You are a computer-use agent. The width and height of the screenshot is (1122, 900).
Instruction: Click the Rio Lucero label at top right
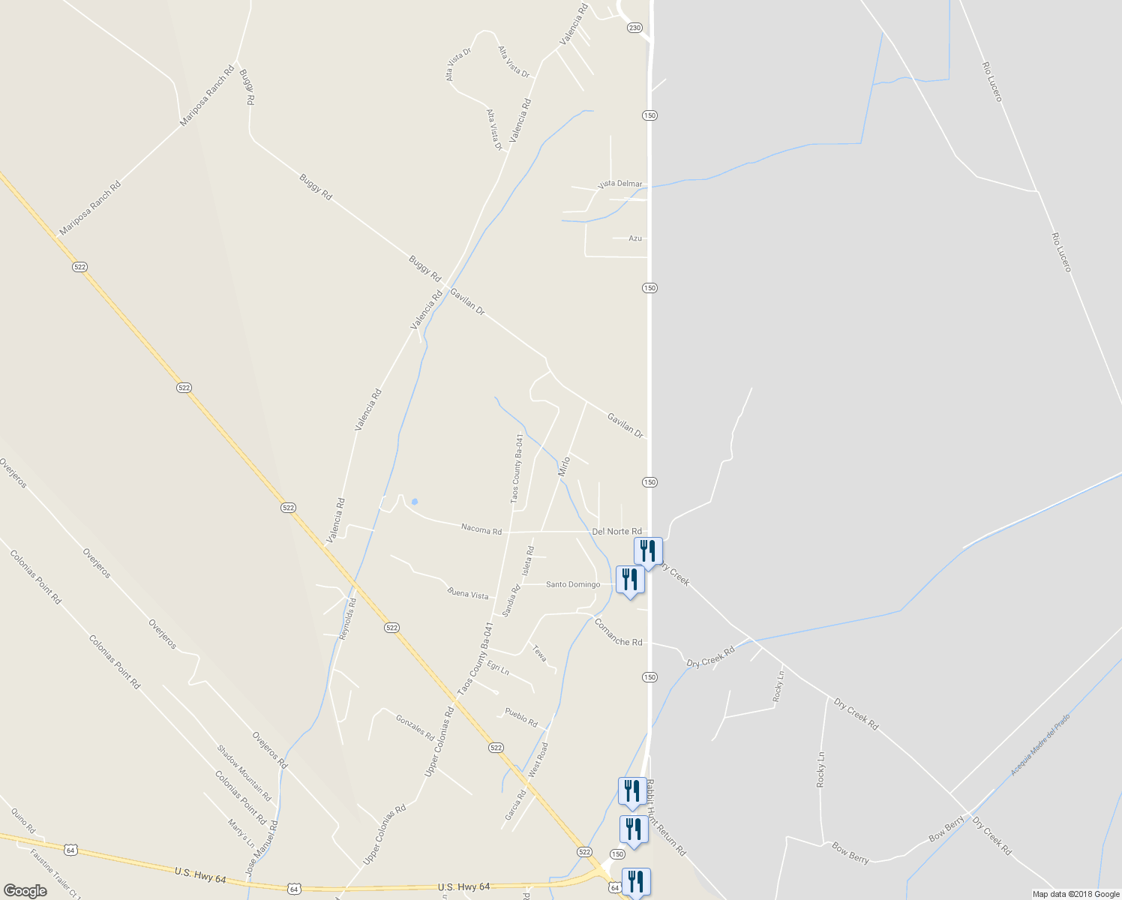[x=991, y=82]
